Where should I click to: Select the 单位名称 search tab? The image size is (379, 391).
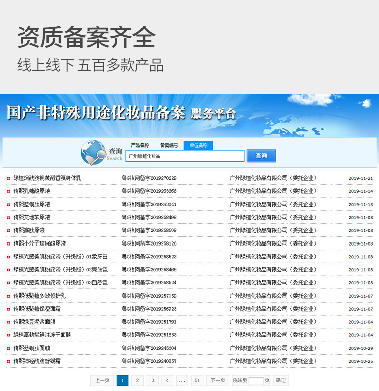(199, 145)
